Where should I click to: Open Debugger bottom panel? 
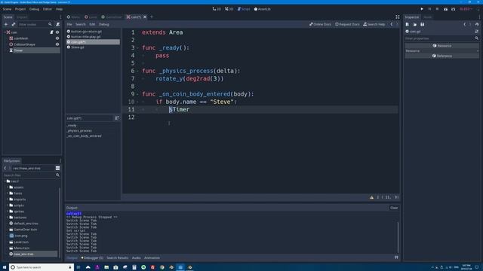pos(92,257)
